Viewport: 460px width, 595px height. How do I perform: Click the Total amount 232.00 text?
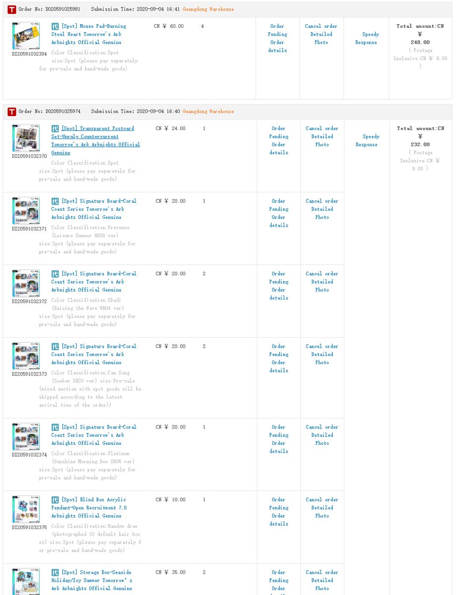420,136
